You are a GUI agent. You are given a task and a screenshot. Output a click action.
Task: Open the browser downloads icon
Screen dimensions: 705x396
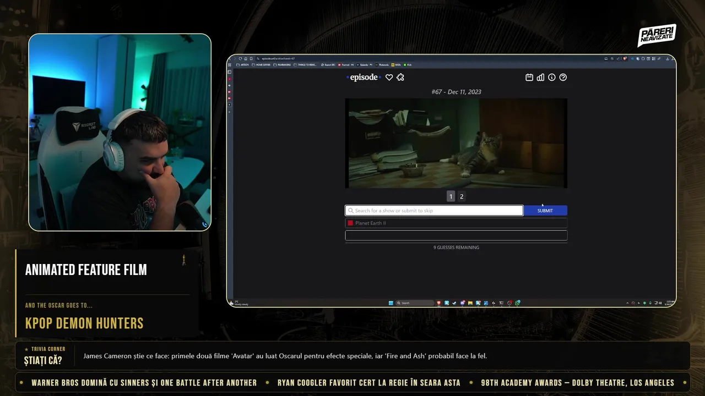pos(668,59)
